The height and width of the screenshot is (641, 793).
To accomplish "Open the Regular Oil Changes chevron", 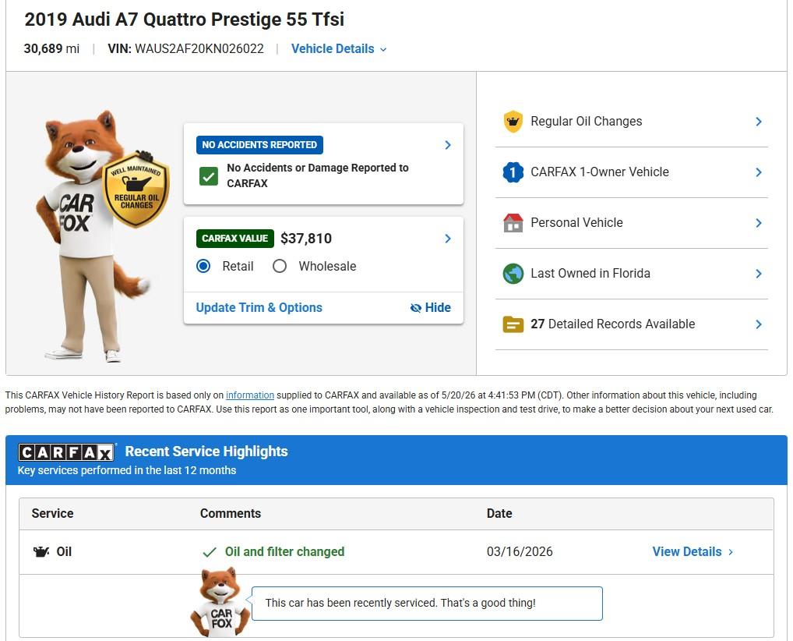I will (759, 122).
